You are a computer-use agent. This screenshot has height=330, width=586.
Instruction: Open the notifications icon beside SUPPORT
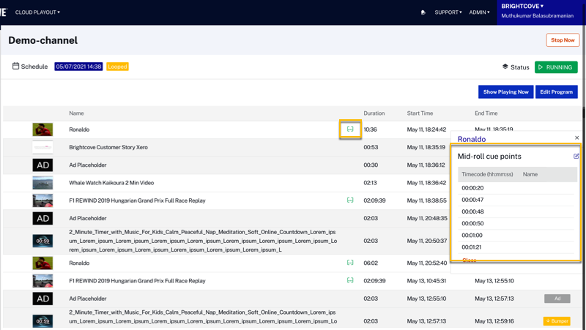(x=423, y=12)
